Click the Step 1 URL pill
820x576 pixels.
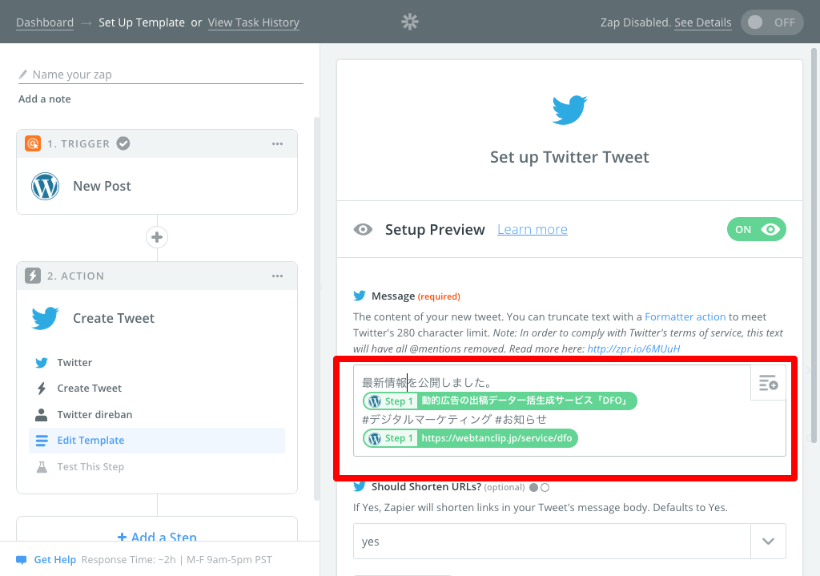pyautogui.click(x=470, y=438)
